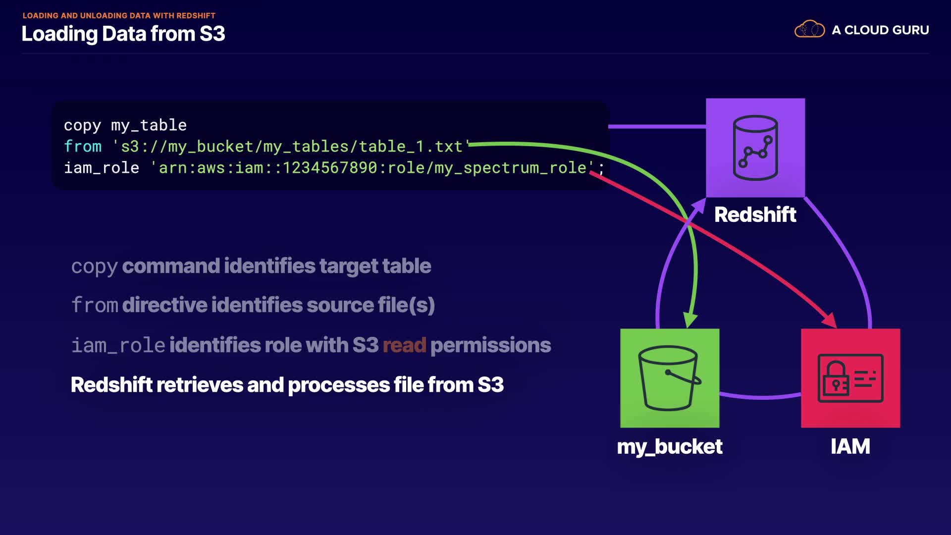Click 'Redshift retrieves and processes file' bullet

[287, 385]
